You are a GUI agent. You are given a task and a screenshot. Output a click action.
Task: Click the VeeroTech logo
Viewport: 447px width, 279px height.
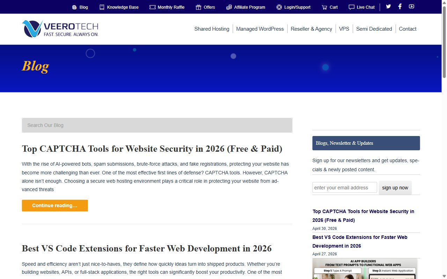60,29
